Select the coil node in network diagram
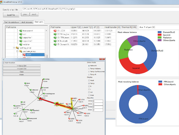 coord(21,102)
